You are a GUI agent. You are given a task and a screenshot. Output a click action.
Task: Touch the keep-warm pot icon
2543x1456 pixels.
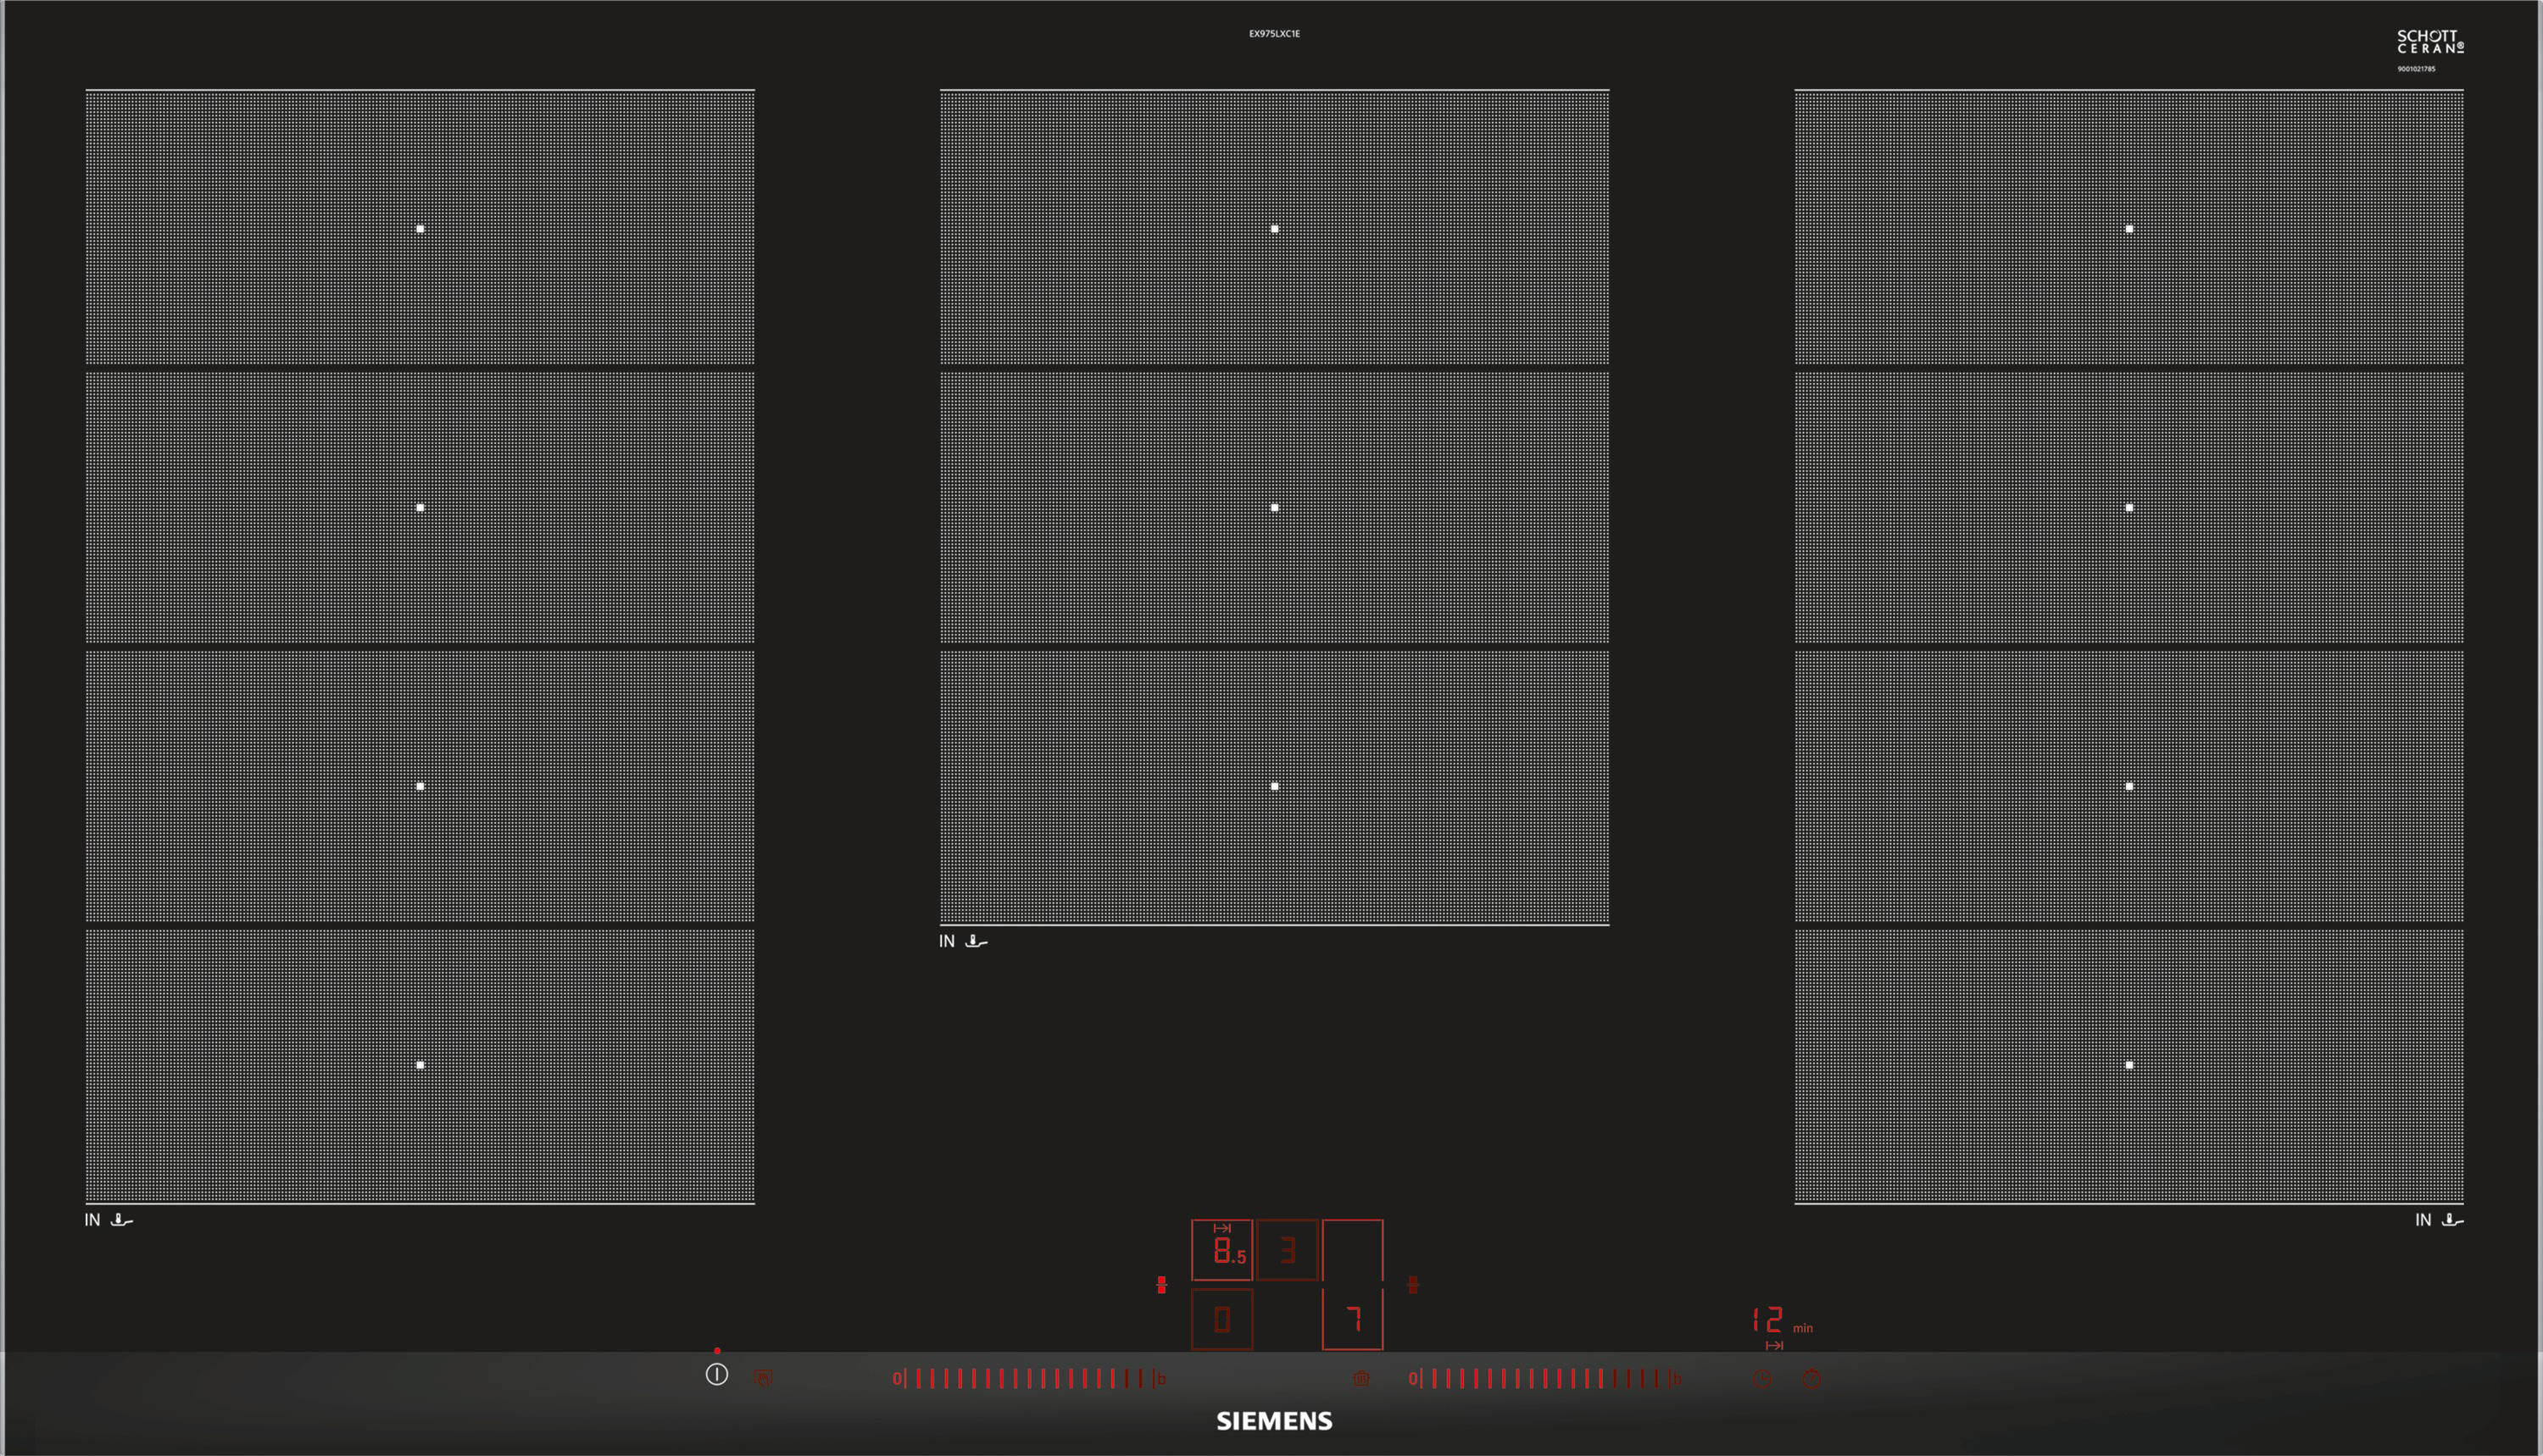1361,1379
